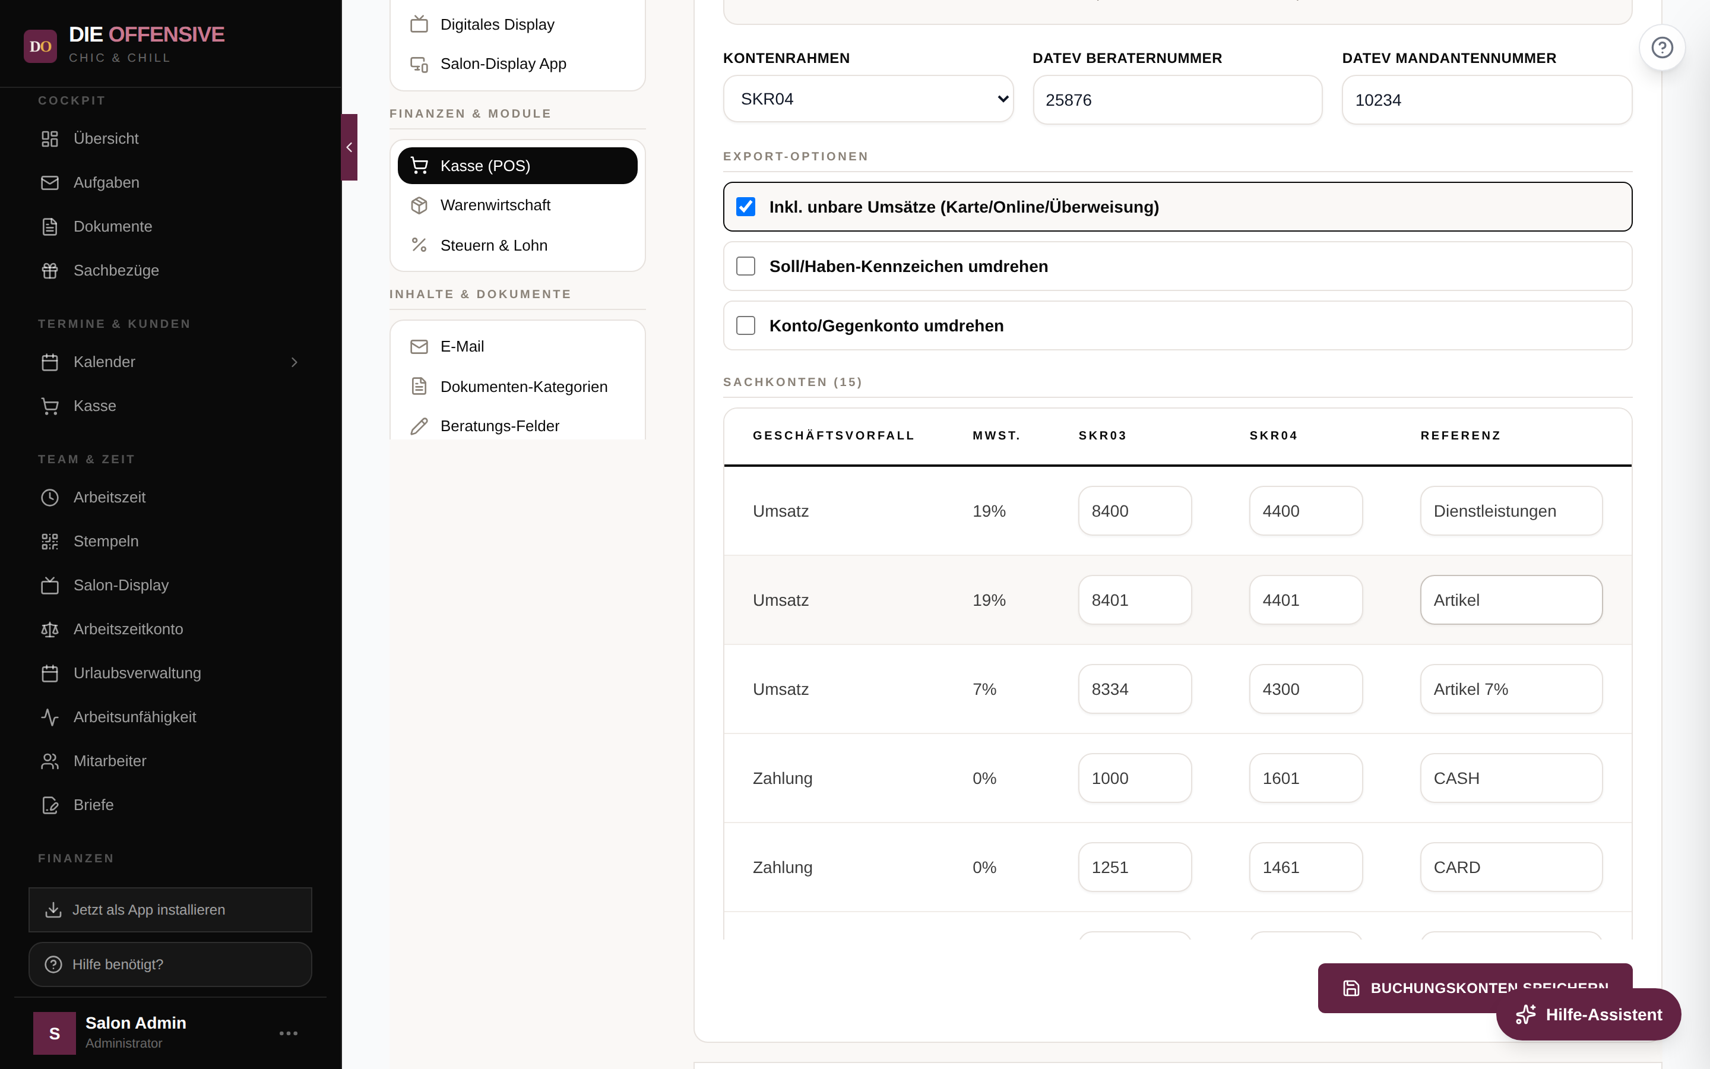Viewport: 1710px width, 1069px height.
Task: Open Beratungs-Felder settings item
Action: tap(517, 426)
